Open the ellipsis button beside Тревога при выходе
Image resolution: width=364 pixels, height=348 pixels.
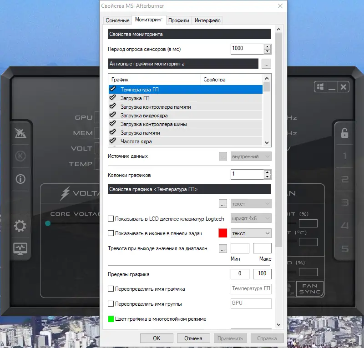click(223, 249)
